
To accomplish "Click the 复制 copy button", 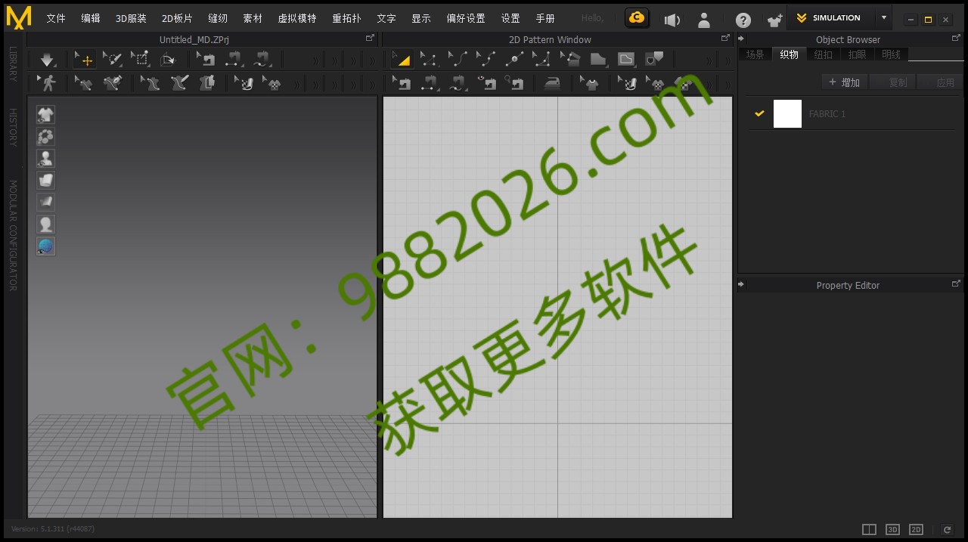I will [x=892, y=82].
